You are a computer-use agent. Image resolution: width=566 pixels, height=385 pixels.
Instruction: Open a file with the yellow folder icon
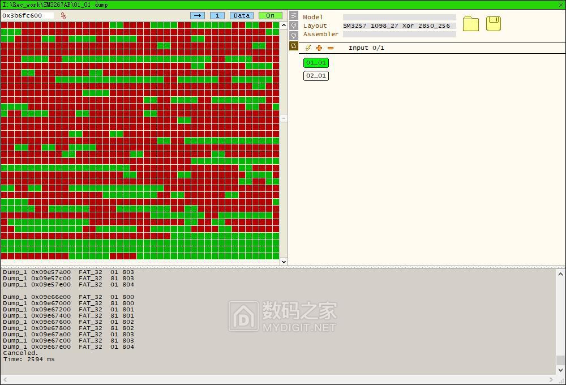(x=471, y=24)
